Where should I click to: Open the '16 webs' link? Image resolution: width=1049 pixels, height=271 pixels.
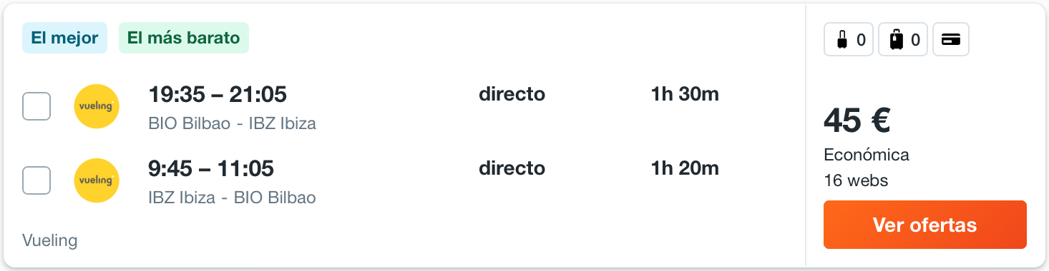pyautogui.click(x=856, y=180)
